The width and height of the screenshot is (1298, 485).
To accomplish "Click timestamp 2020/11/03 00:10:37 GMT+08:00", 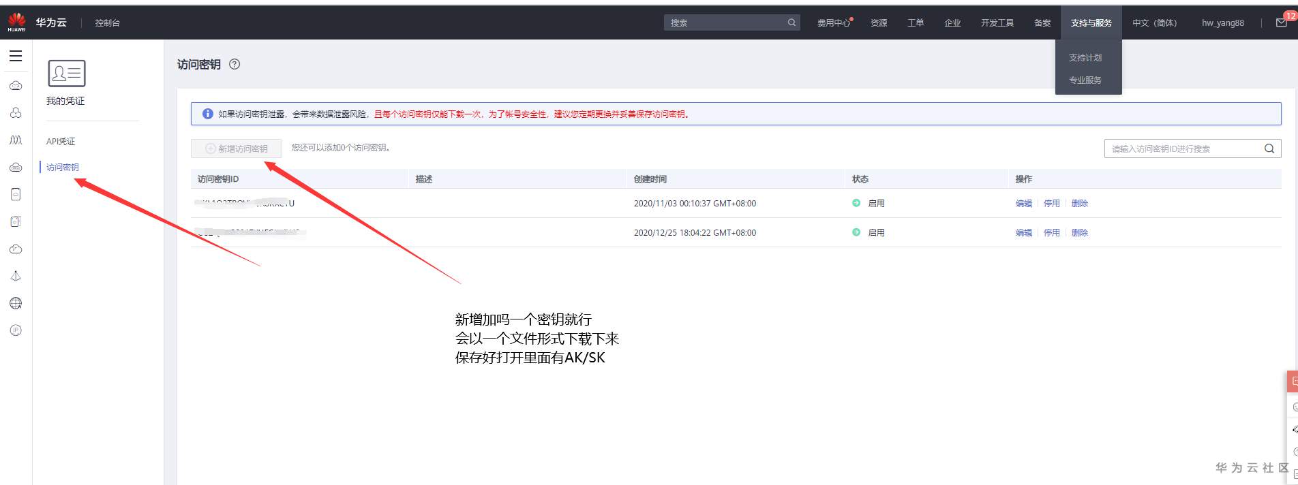I will (695, 203).
